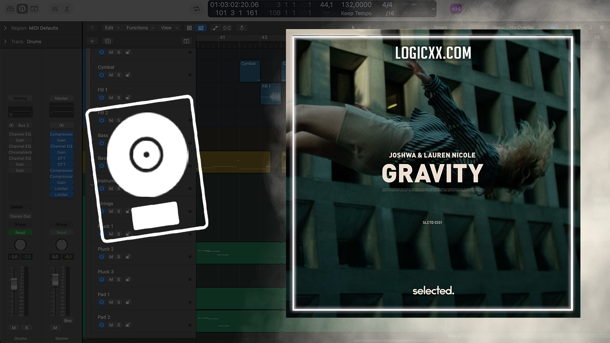The image size is (610, 343).
Task: Show the Toolbar tray icon
Action: (x=34, y=9)
